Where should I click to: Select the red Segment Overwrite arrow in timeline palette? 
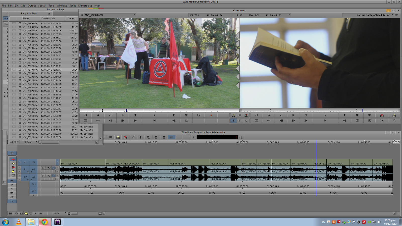(13, 159)
